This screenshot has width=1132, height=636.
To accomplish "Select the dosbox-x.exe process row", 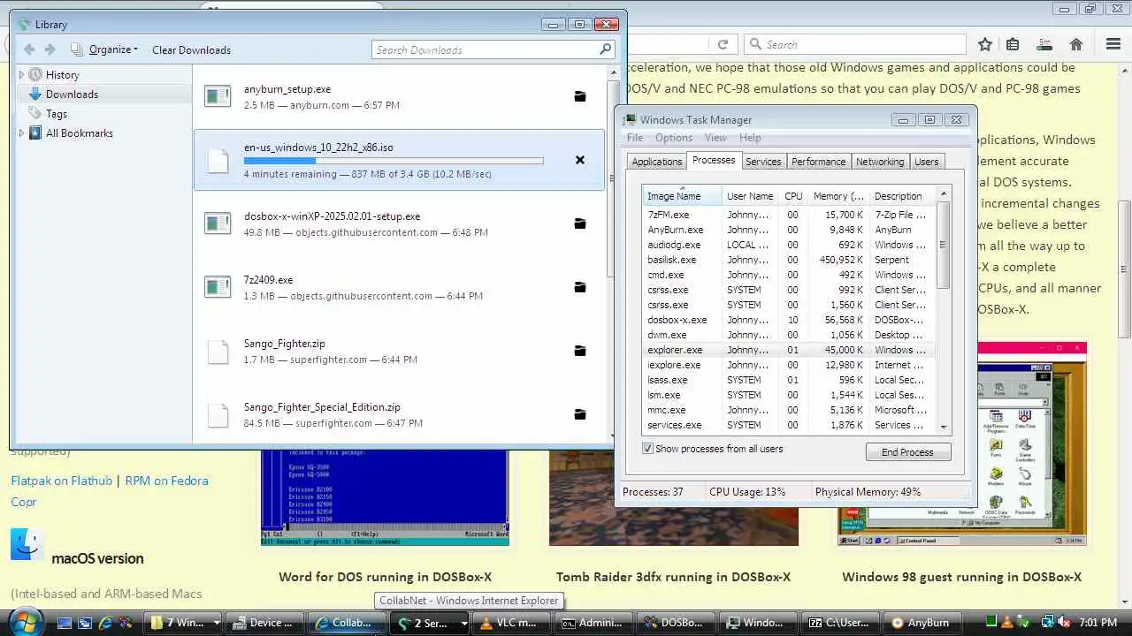I will point(787,320).
